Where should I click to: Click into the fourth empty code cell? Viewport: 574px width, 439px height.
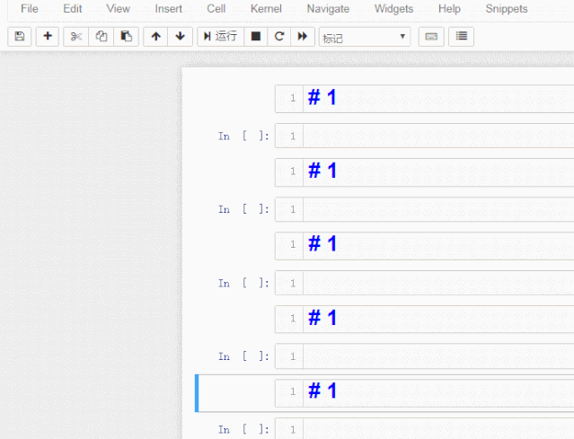tap(425, 356)
